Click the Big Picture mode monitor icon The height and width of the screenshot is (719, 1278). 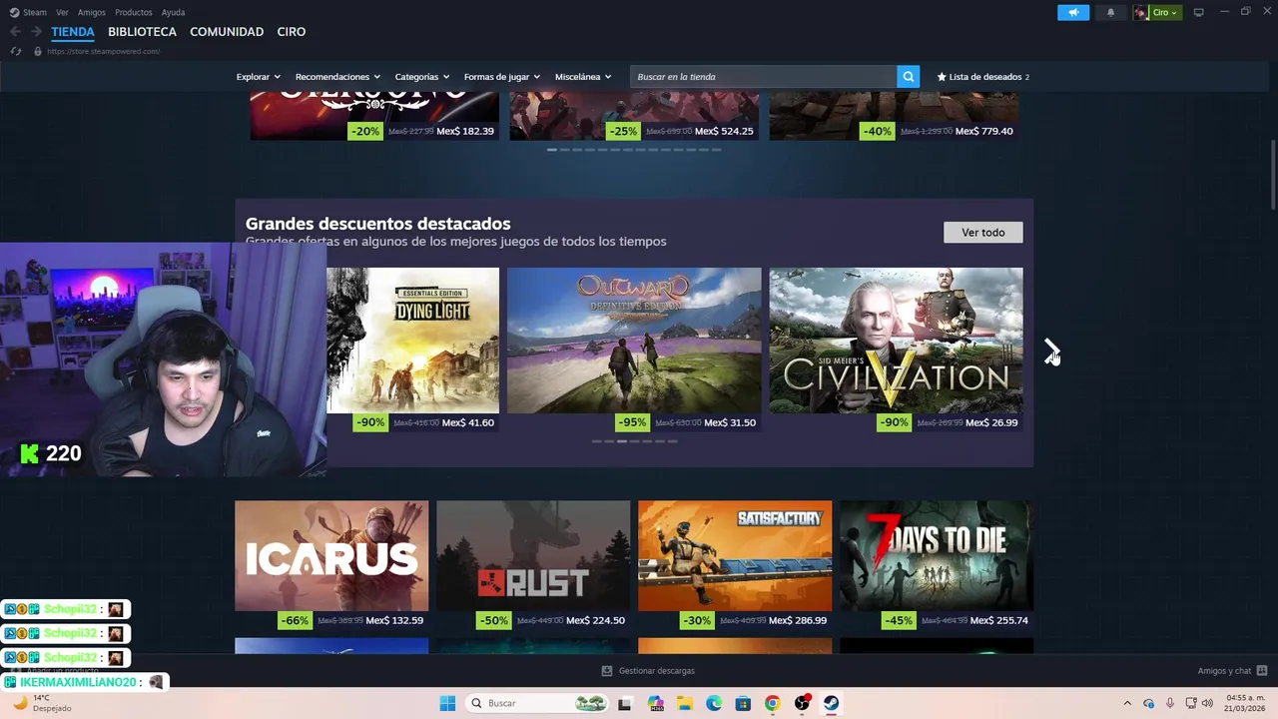pyautogui.click(x=1198, y=12)
